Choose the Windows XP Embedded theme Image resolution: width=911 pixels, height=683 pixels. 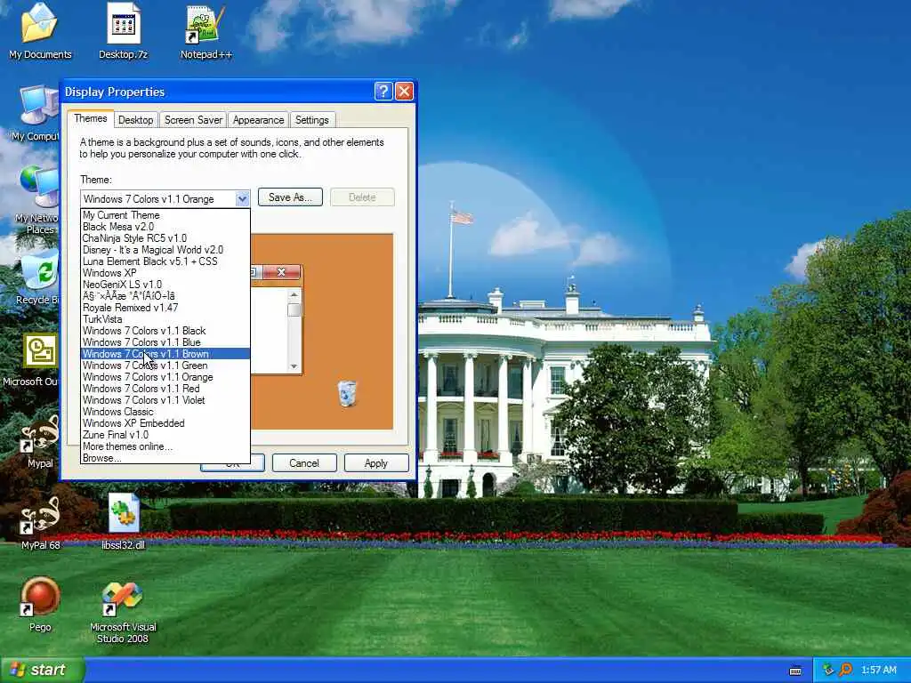(165, 424)
